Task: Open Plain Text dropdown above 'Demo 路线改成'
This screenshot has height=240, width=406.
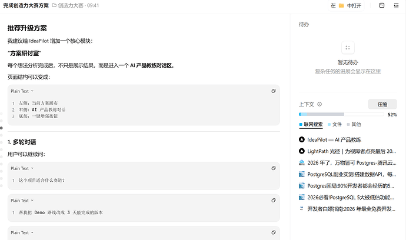Action: pyautogui.click(x=22, y=201)
